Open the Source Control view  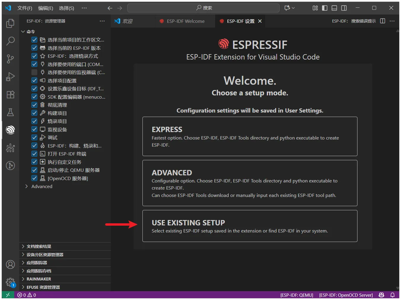(10, 59)
